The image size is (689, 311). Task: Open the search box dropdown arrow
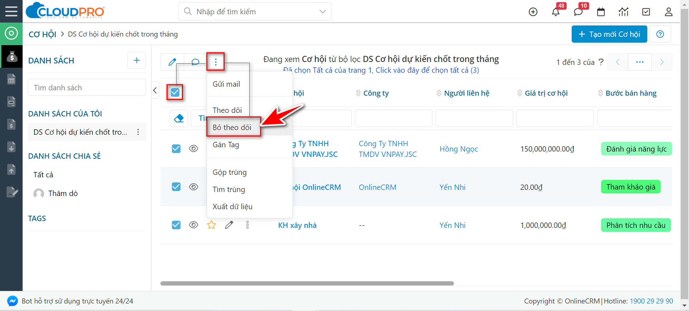[x=323, y=11]
